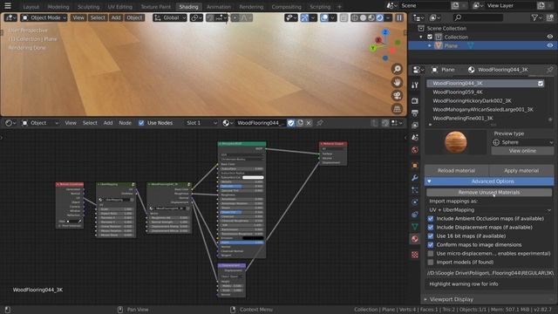
Task: Click the hand pan gizmo in the viewport
Action: (x=397, y=82)
